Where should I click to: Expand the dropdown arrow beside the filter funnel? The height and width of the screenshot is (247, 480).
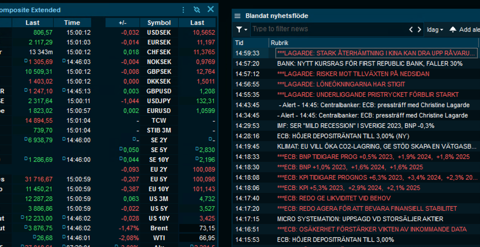[246, 29]
